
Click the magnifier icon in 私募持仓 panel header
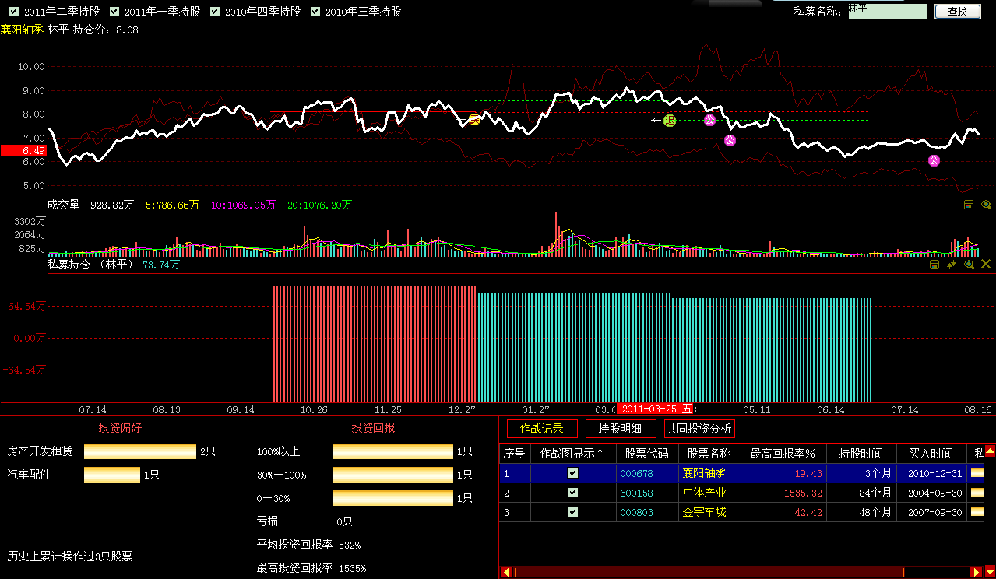(x=969, y=265)
